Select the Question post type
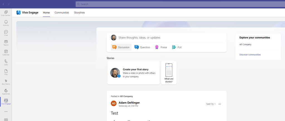Image resolution: width=285 pixels, height=121 pixels. tap(142, 47)
